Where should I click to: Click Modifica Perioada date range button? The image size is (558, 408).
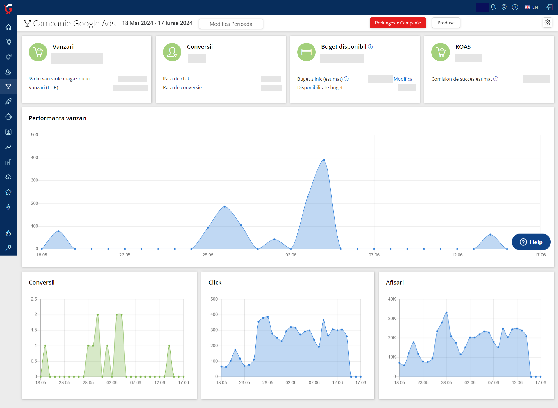[x=231, y=24]
